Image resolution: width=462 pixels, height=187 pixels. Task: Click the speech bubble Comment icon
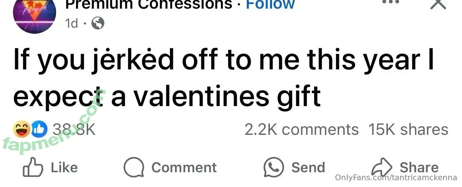[x=134, y=168]
